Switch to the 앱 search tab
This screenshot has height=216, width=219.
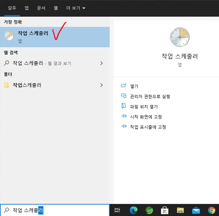[x=27, y=8]
